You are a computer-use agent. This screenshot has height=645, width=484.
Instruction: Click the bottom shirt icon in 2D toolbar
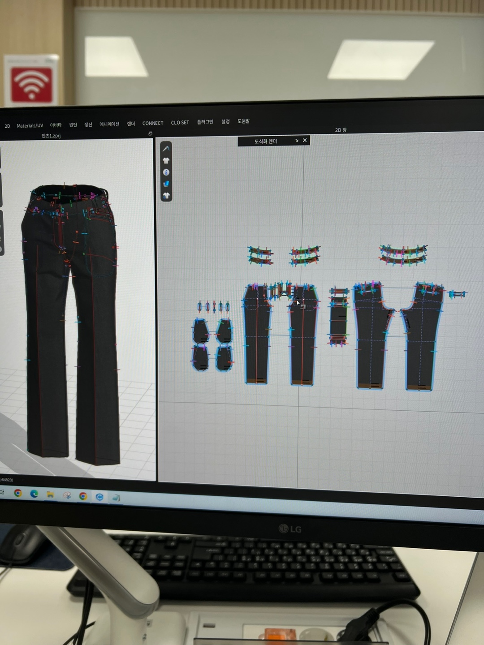tap(166, 195)
